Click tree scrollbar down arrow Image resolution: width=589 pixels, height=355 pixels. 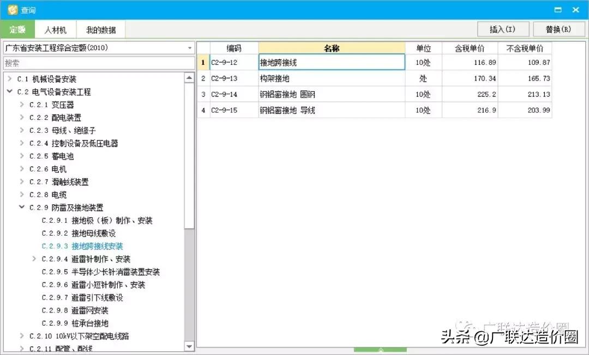189,347
